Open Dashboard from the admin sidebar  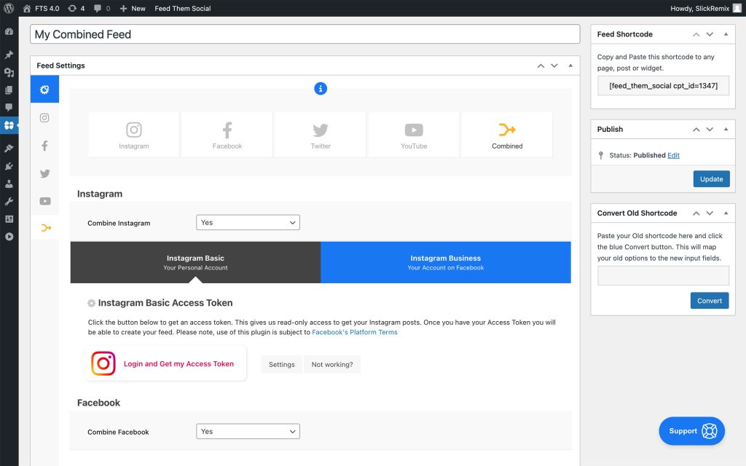(x=9, y=32)
